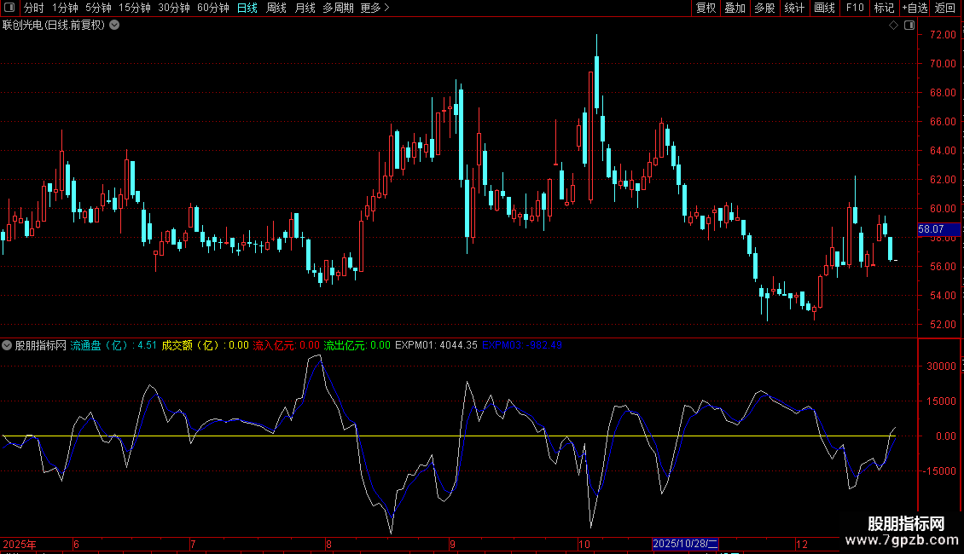This screenshot has height=554, width=964.
Task: Click the 流通盘（亿）: 4.51 value
Action: click(x=113, y=345)
